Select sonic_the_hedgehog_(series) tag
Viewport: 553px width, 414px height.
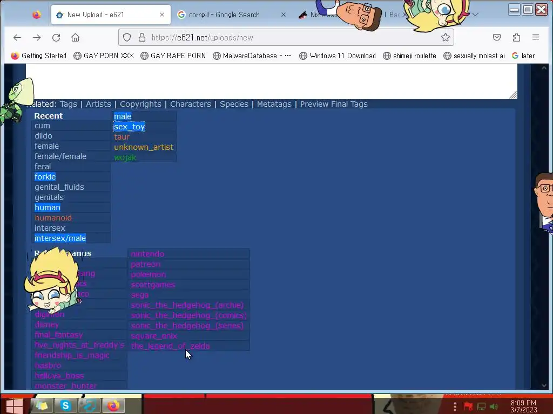point(187,325)
